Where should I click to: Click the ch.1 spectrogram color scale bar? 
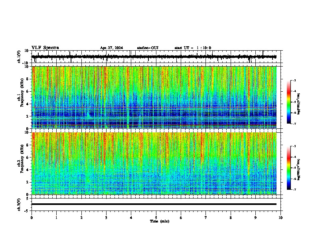288,102
